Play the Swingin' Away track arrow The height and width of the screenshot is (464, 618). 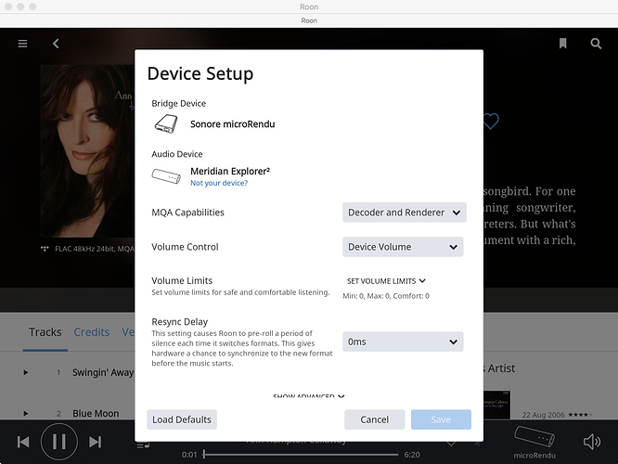tap(26, 372)
